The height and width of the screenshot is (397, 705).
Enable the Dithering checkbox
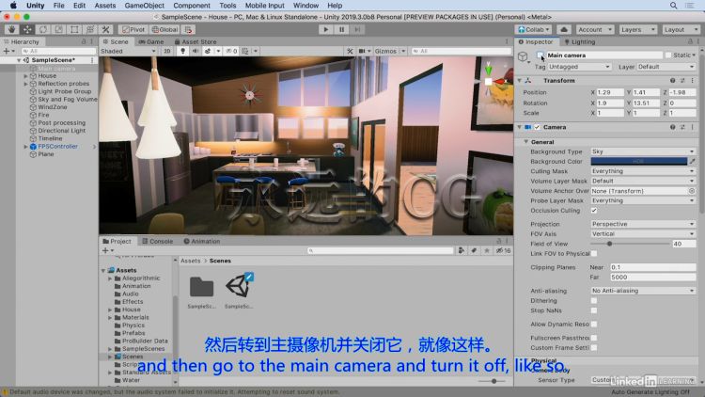click(x=594, y=300)
